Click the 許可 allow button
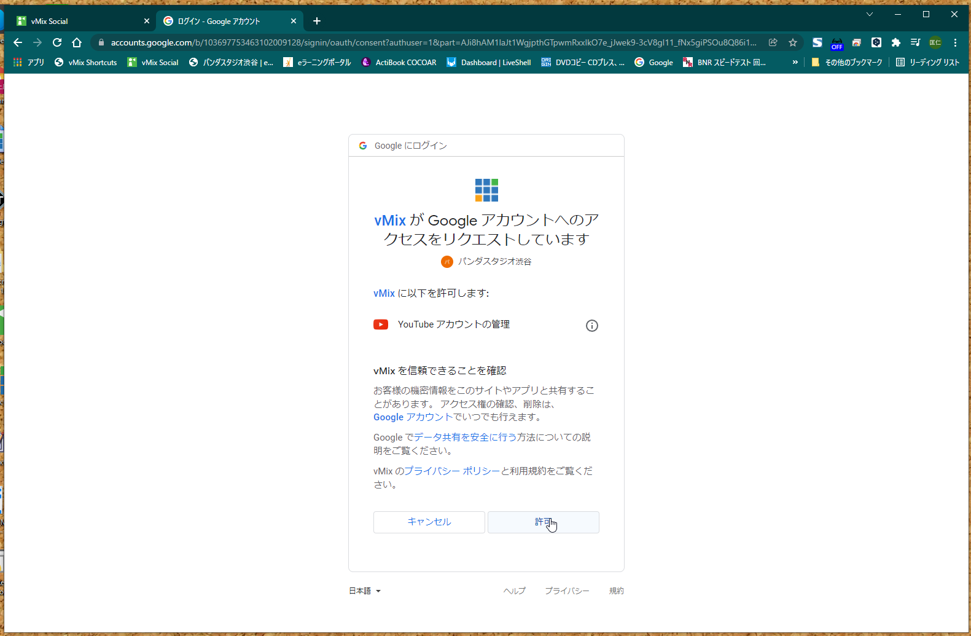This screenshot has height=636, width=971. [x=544, y=522]
